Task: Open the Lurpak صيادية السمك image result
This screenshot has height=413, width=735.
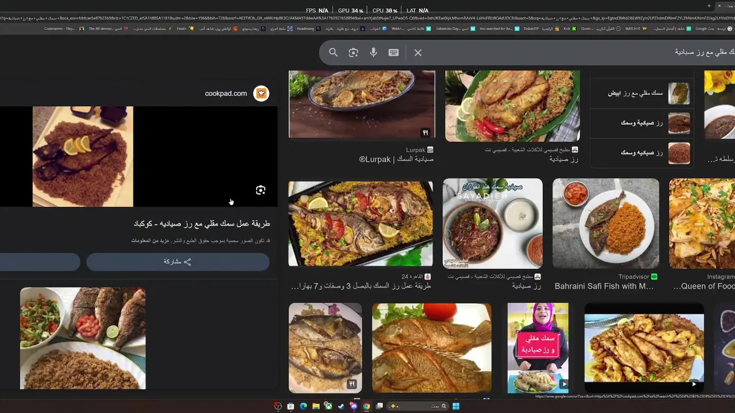Action: [x=362, y=104]
